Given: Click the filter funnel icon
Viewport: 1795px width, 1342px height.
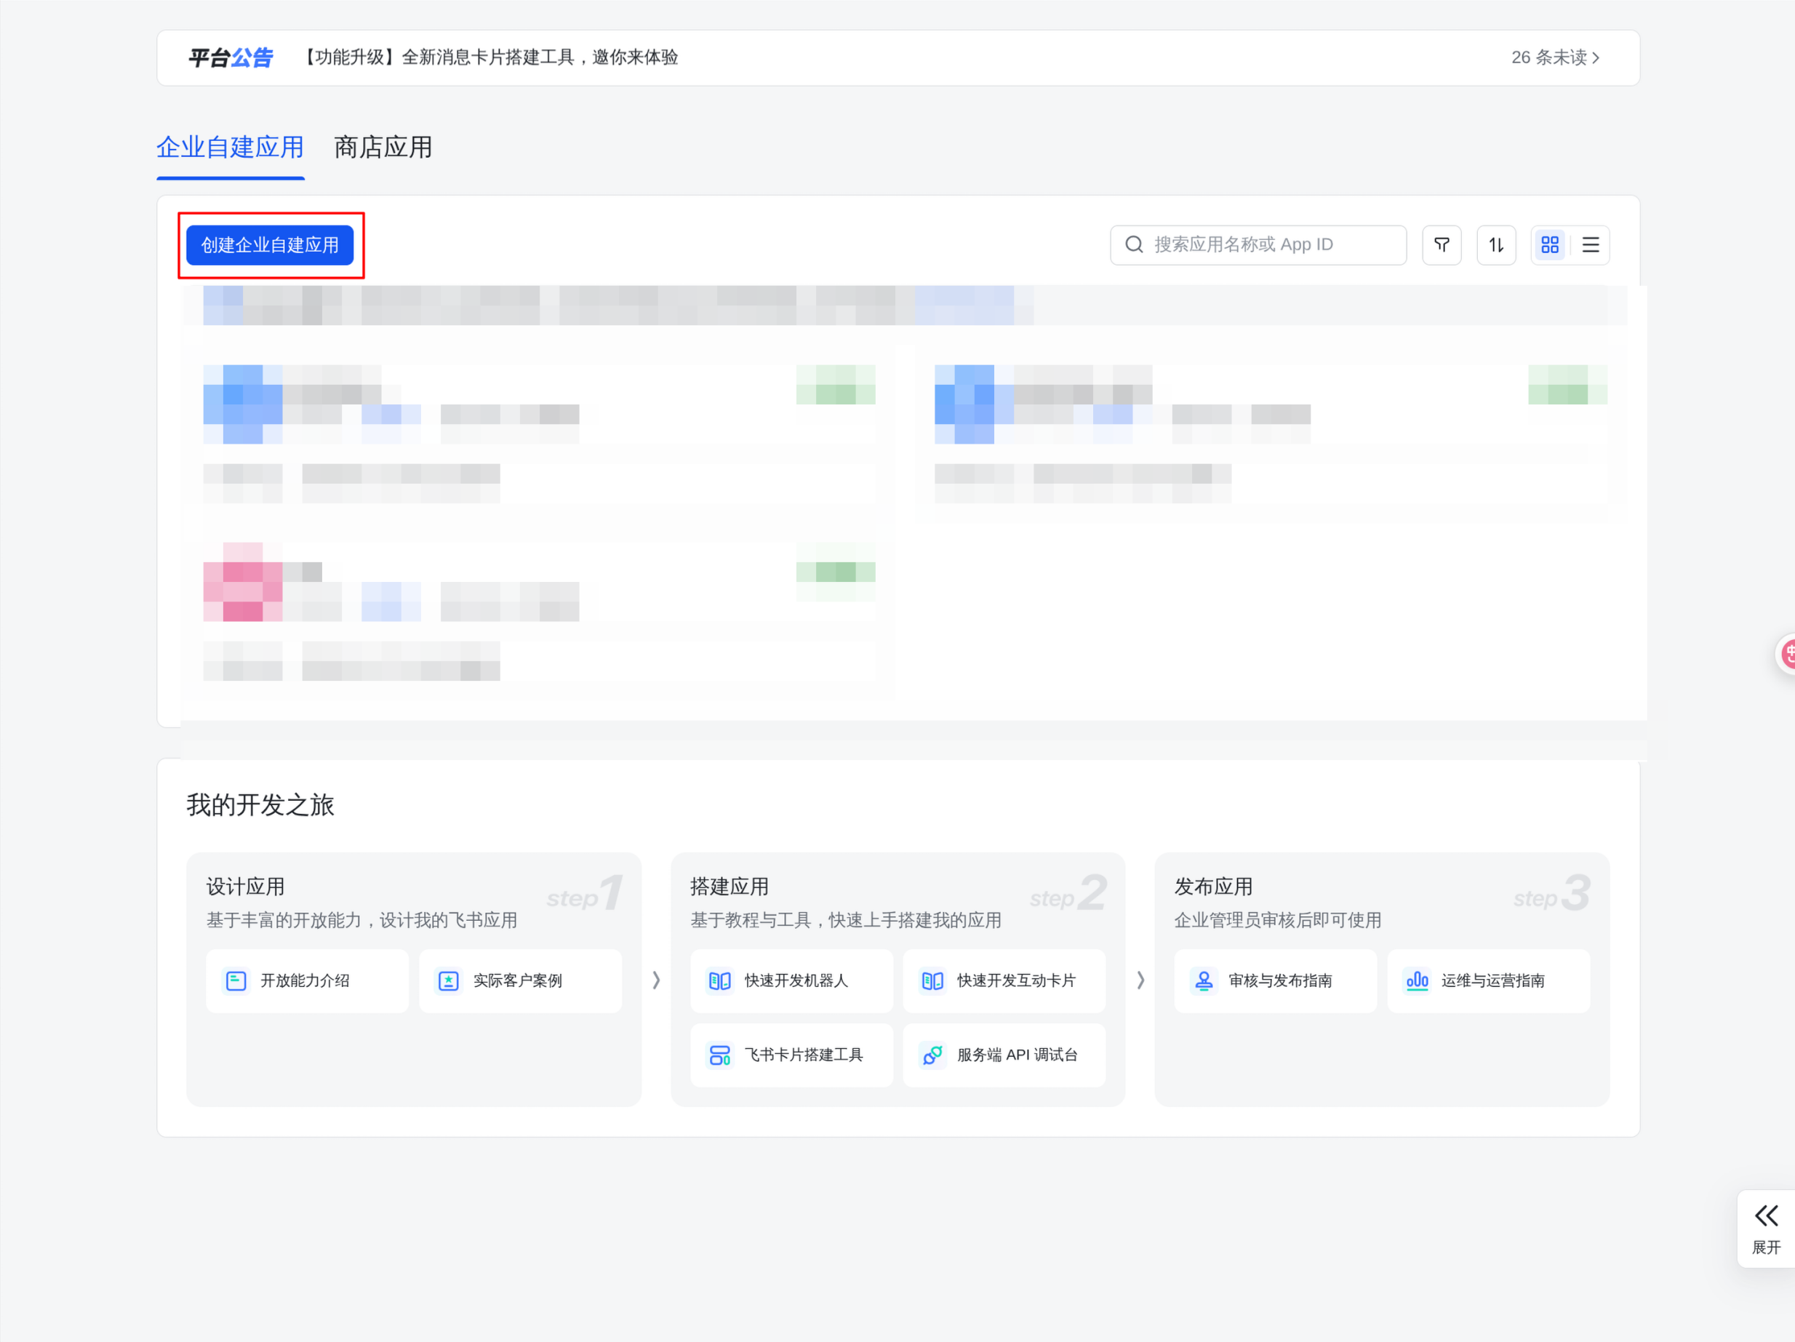Looking at the screenshot, I should [x=1442, y=245].
